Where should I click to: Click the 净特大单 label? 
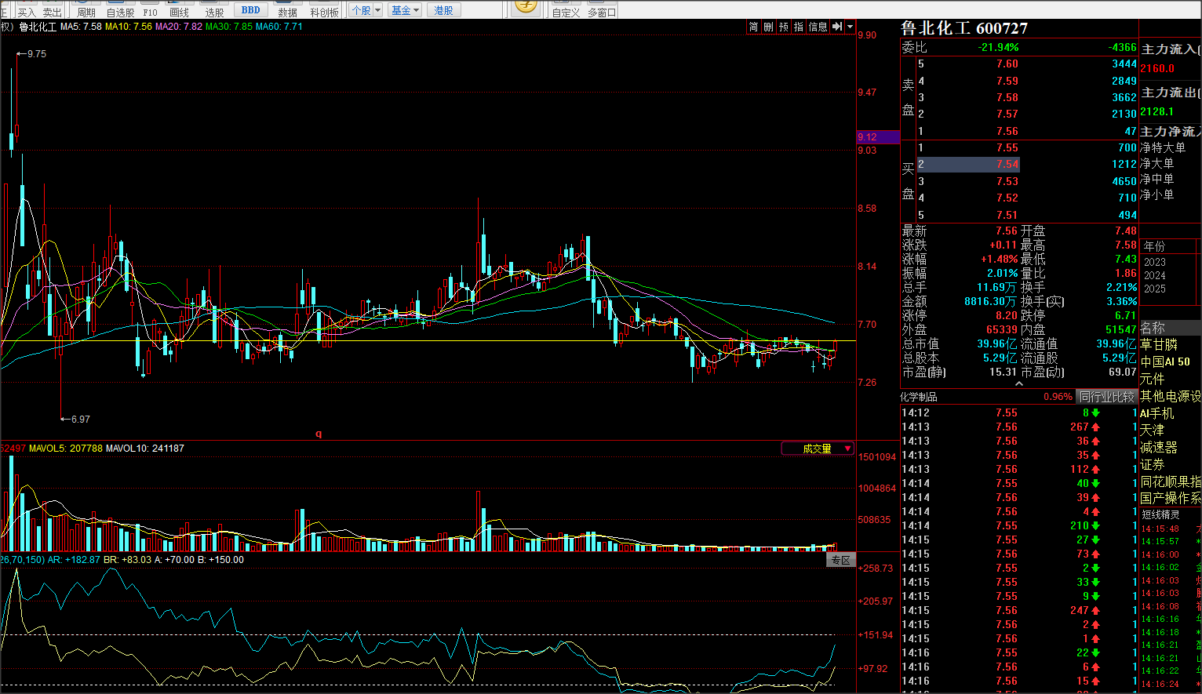pyautogui.click(x=1163, y=147)
